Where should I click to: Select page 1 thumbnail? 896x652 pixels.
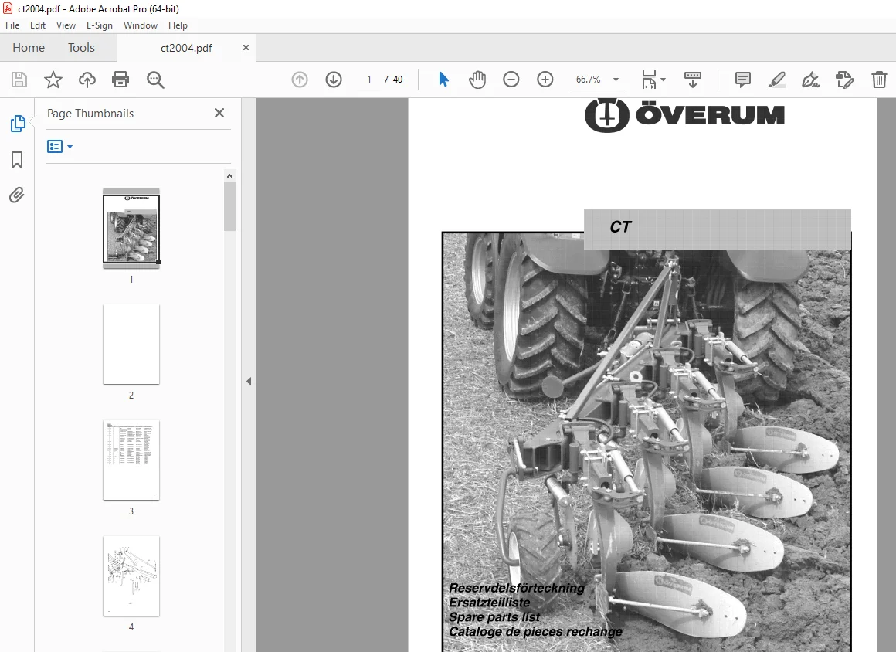tap(131, 229)
